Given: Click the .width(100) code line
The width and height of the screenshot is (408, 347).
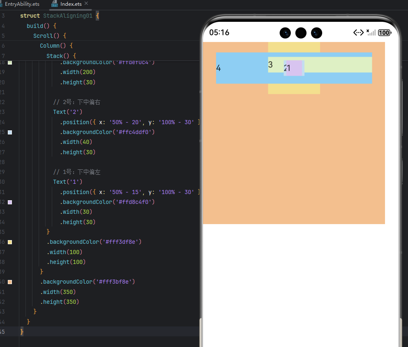Looking at the screenshot, I should coord(64,252).
